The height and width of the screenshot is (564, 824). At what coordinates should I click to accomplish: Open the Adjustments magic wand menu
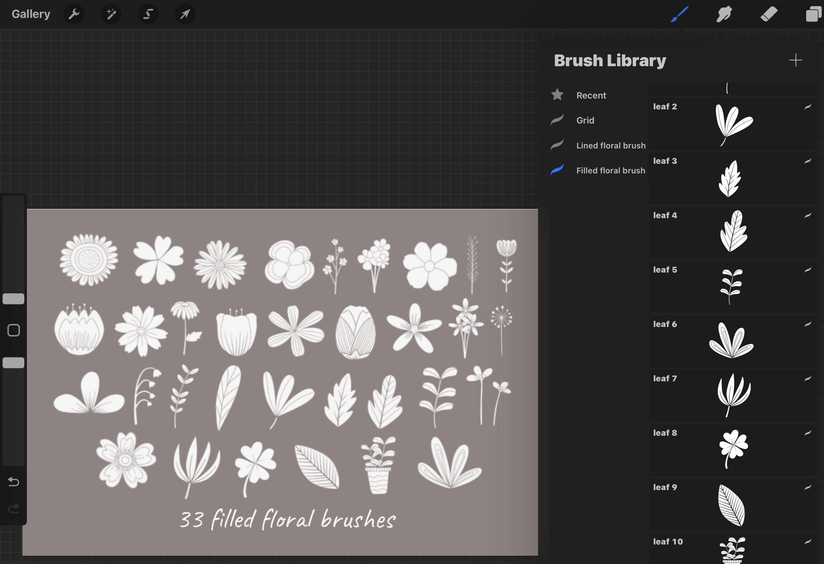(111, 14)
